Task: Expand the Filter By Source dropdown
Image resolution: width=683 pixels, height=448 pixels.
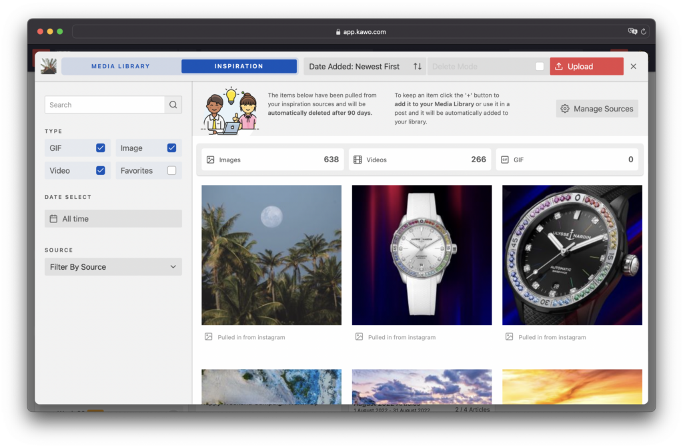Action: (113, 267)
